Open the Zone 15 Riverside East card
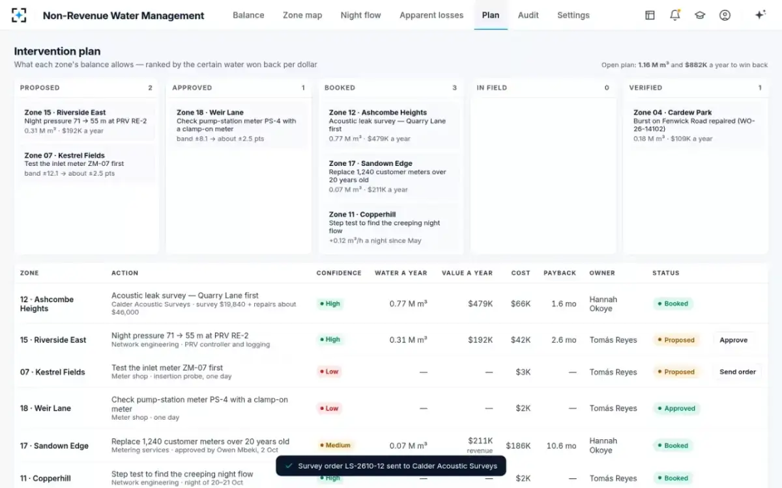The height and width of the screenshot is (488, 782). (87, 121)
